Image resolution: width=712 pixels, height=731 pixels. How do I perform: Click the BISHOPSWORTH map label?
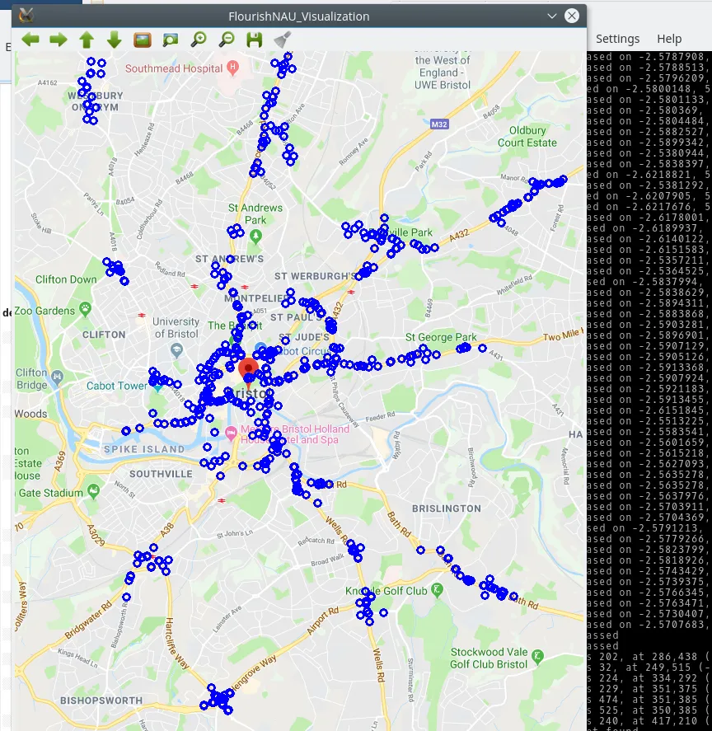(101, 701)
